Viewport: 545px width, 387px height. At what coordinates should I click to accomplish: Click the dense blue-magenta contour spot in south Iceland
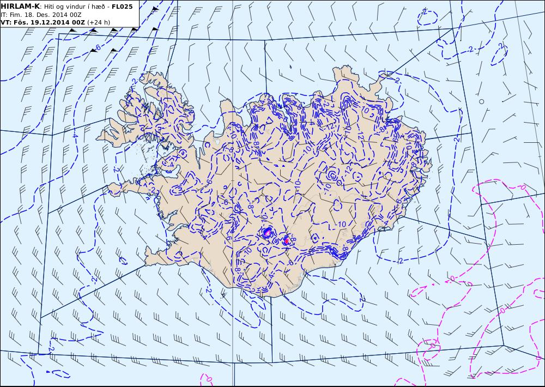(x=267, y=232)
